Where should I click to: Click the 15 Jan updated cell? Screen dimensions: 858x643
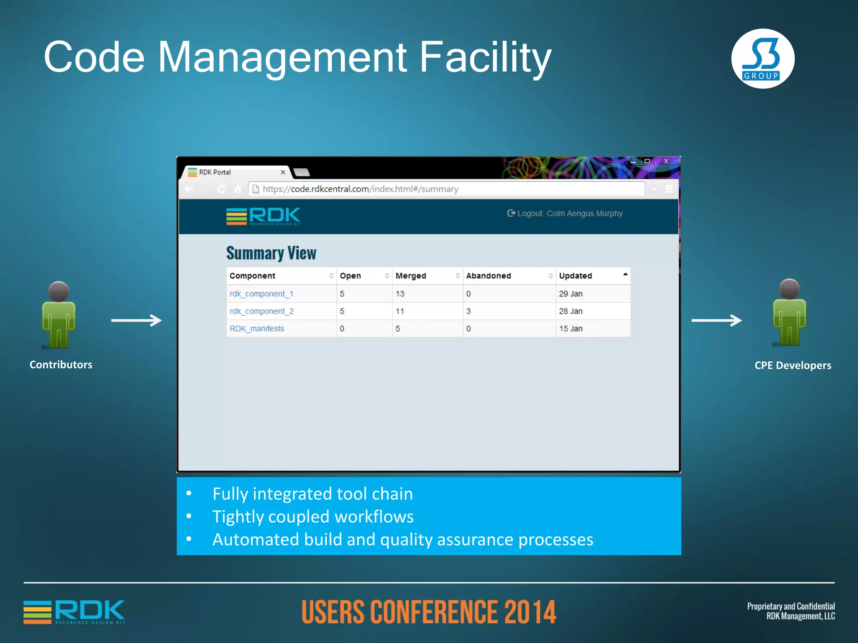[593, 329]
